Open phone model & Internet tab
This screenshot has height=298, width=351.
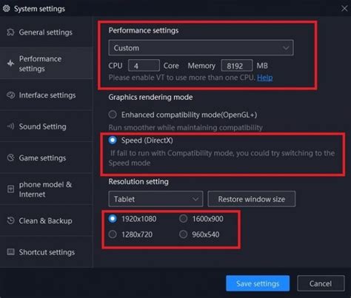pos(47,189)
